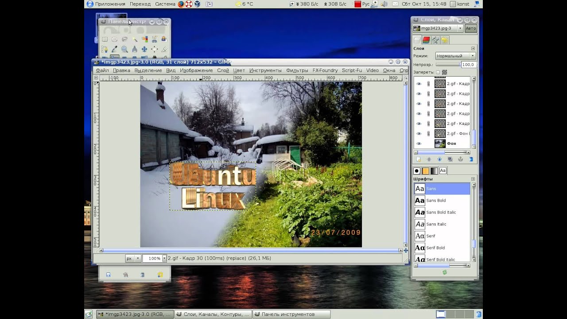The height and width of the screenshot is (319, 567).
Task: Hide the Фон layer
Action: [419, 144]
